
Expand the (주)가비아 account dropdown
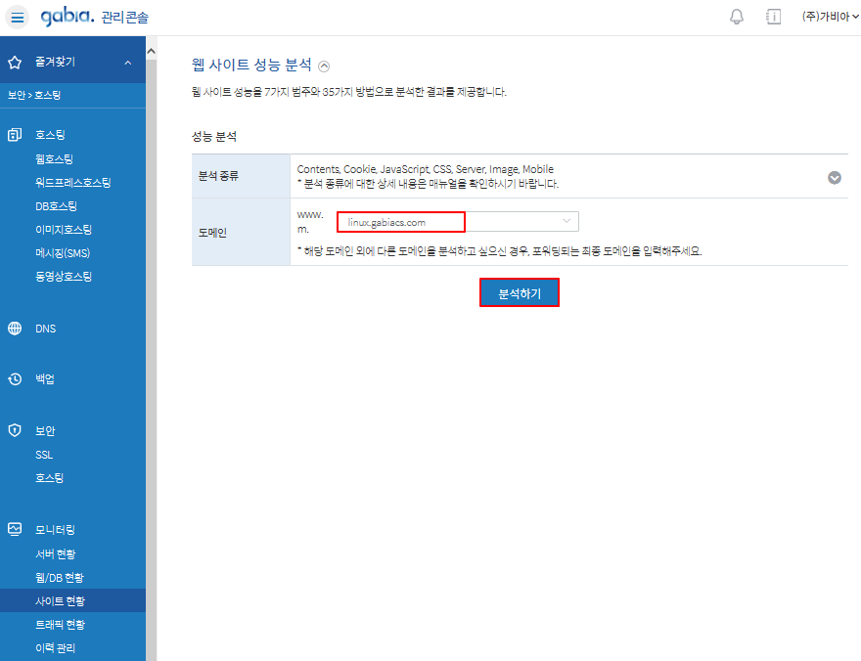pyautogui.click(x=830, y=17)
